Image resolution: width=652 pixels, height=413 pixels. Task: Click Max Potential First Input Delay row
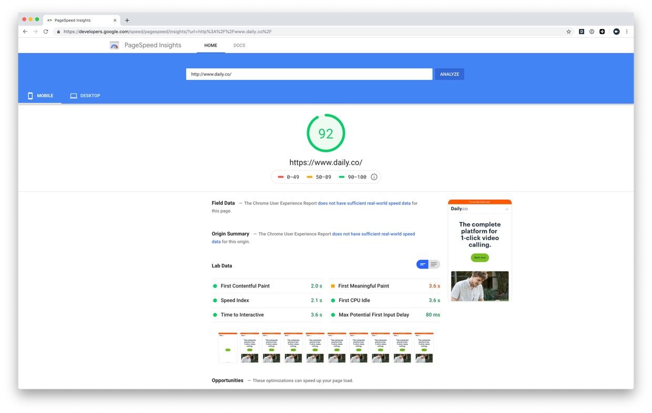(385, 315)
